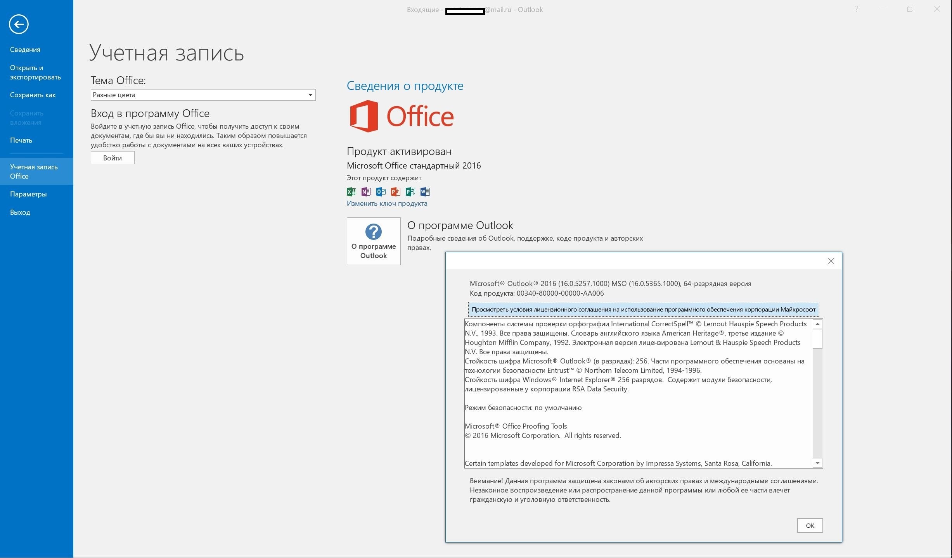
Task: Click Microsoft Office Proofing Tools text
Action: click(x=516, y=426)
